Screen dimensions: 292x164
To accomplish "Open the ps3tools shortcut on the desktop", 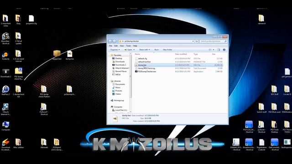I will 261,127.
